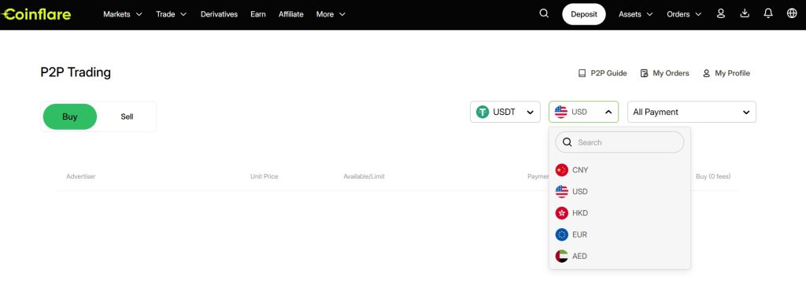
Task: Select AED from currency list
Action: tap(620, 256)
